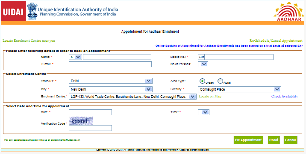
Task: Open the Enrolment Centre dropdown
Action: coord(132,97)
